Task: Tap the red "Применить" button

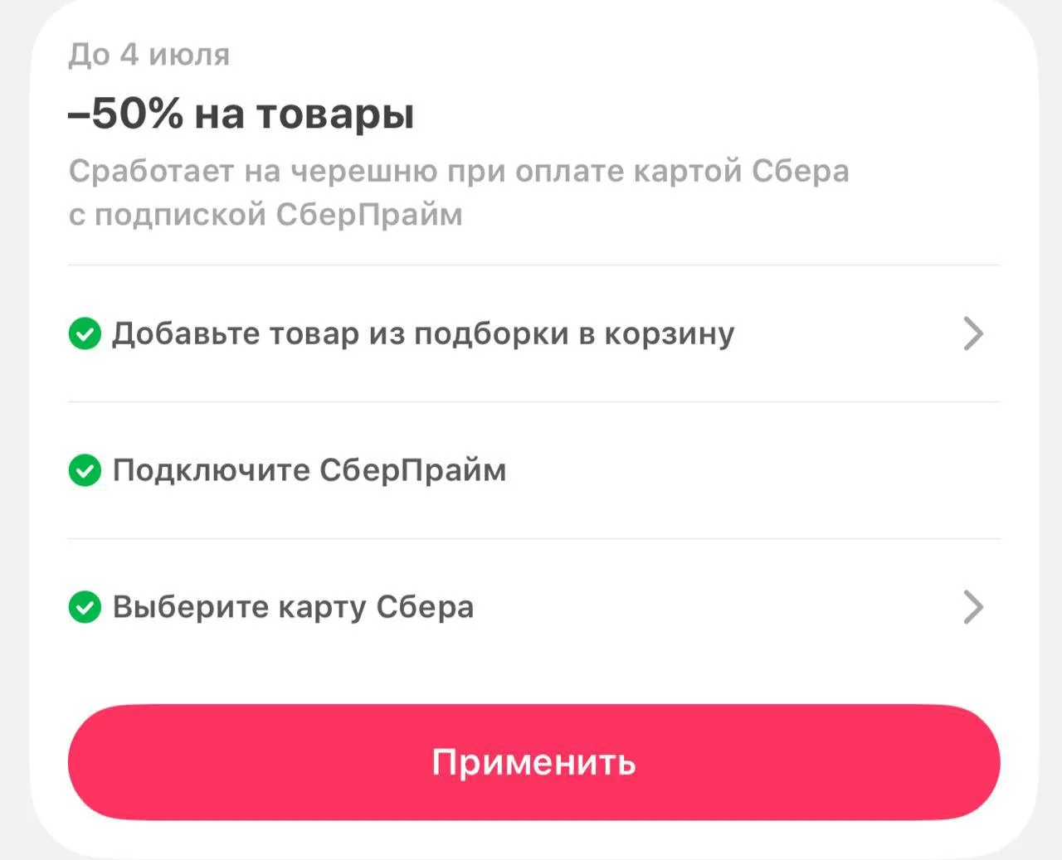Action: (533, 762)
